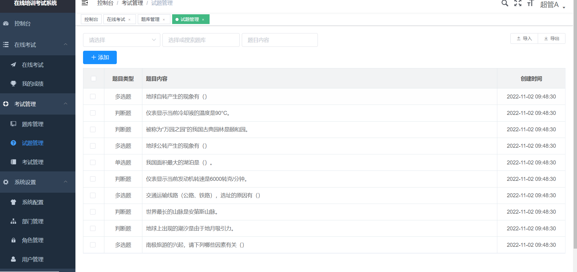Click the dashboard gauge icon beside 控制台
This screenshot has width=577, height=272.
(x=6, y=23)
